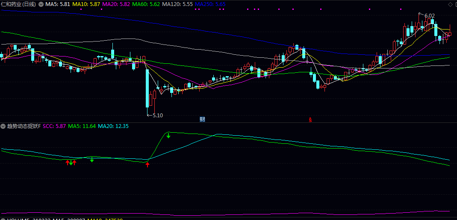
Task: Select the blue MA250: 5.65 label
Action: tap(210, 4)
